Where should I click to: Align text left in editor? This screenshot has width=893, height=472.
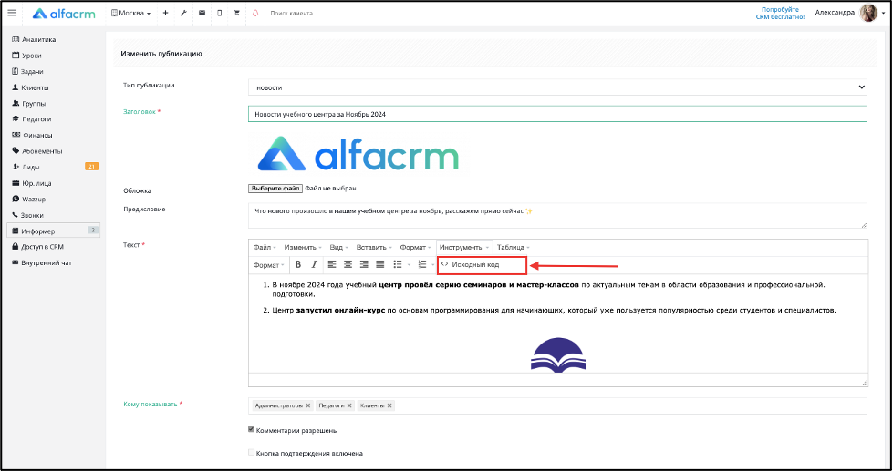[332, 264]
